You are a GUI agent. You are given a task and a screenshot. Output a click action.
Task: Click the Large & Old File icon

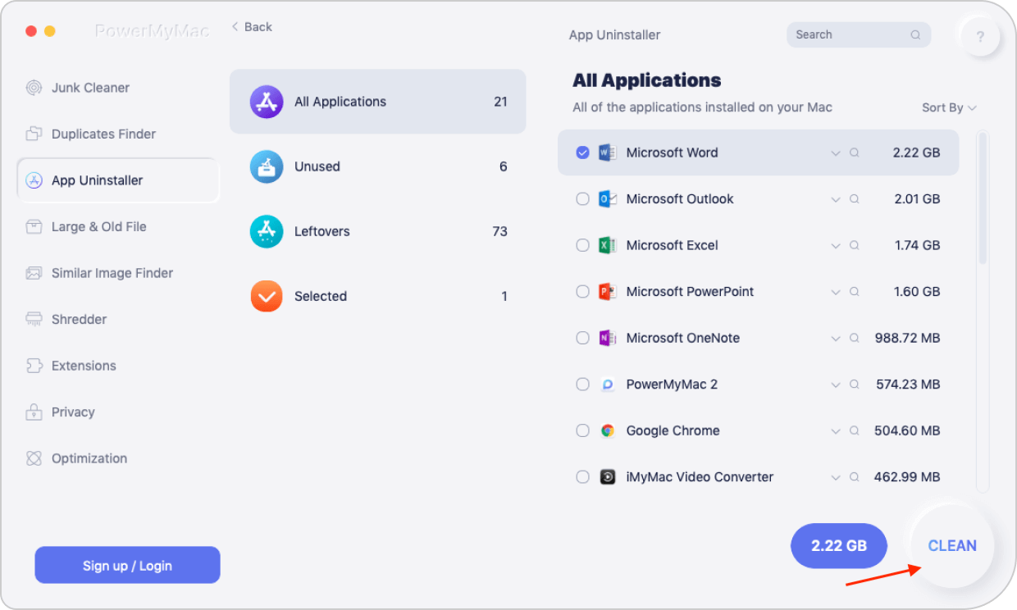point(34,226)
